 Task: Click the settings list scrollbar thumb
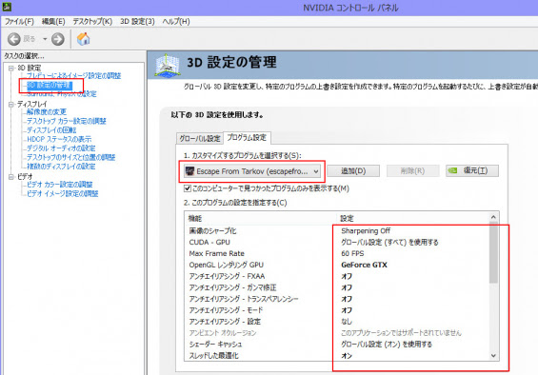point(493,252)
